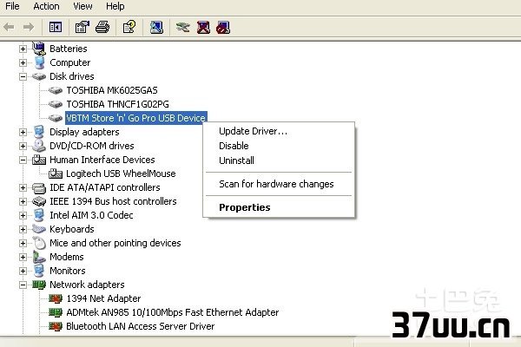Click the Monitors category icon
This screenshot has width=521, height=347.
coord(39,271)
